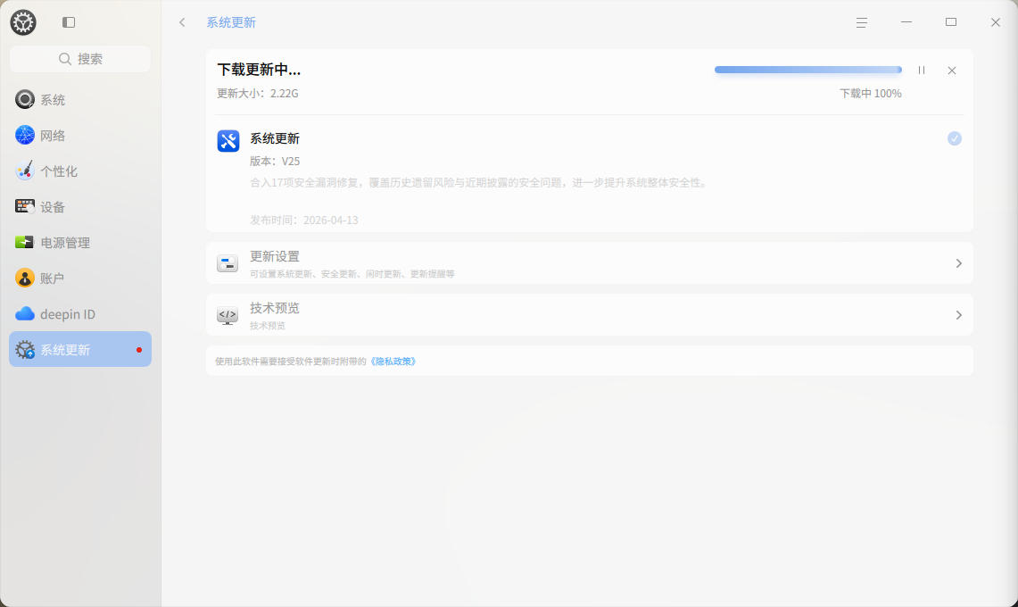Click the Control Center gear logo
This screenshot has width=1018, height=607.
click(23, 22)
